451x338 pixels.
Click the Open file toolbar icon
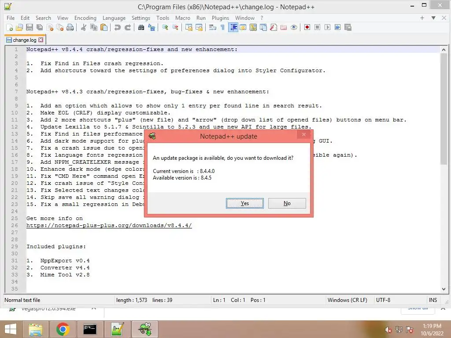19,27
